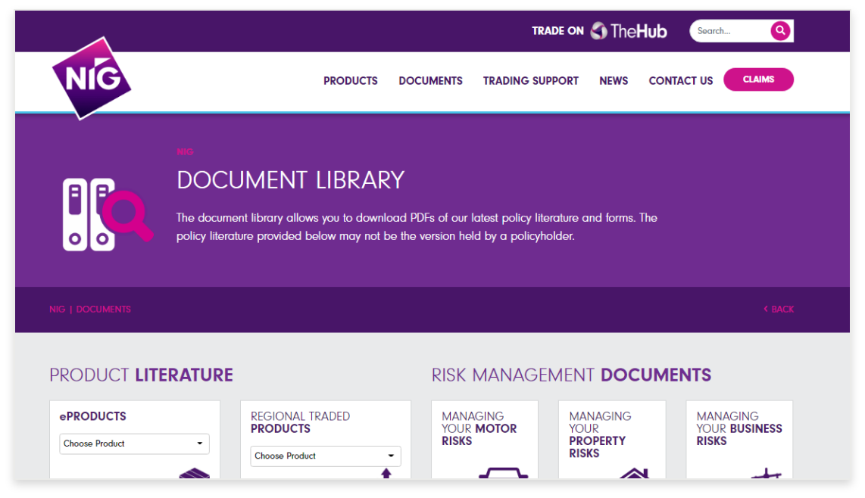Open the CONTACT US page
The width and height of the screenshot is (865, 498).
click(680, 80)
